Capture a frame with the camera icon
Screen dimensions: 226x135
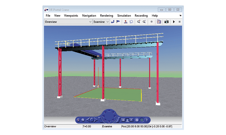point(166,22)
